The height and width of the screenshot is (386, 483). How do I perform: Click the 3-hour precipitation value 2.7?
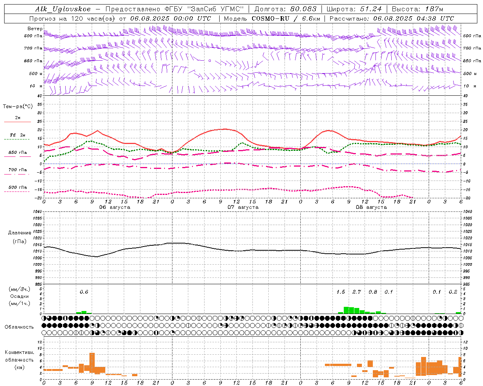[x=357, y=292]
